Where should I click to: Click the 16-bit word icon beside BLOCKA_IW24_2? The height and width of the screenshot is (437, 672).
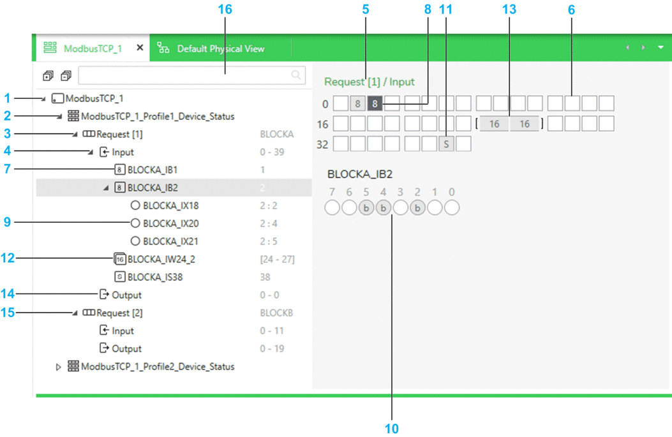click(x=119, y=259)
